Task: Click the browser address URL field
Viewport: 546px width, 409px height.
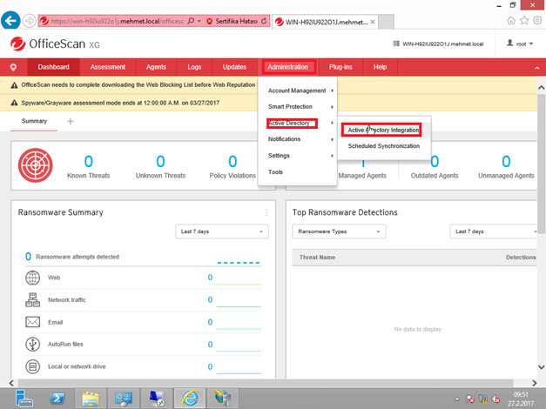Action: [x=118, y=21]
